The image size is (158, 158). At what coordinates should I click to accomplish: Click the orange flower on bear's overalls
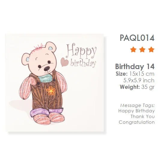51,91
